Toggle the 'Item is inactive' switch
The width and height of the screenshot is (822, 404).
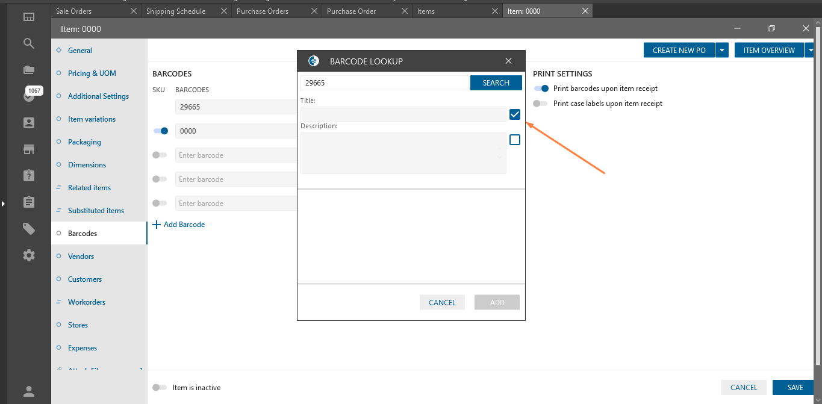[160, 388]
